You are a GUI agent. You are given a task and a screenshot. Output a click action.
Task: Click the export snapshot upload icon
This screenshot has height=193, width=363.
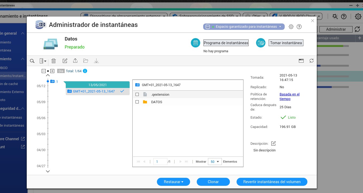75,61
